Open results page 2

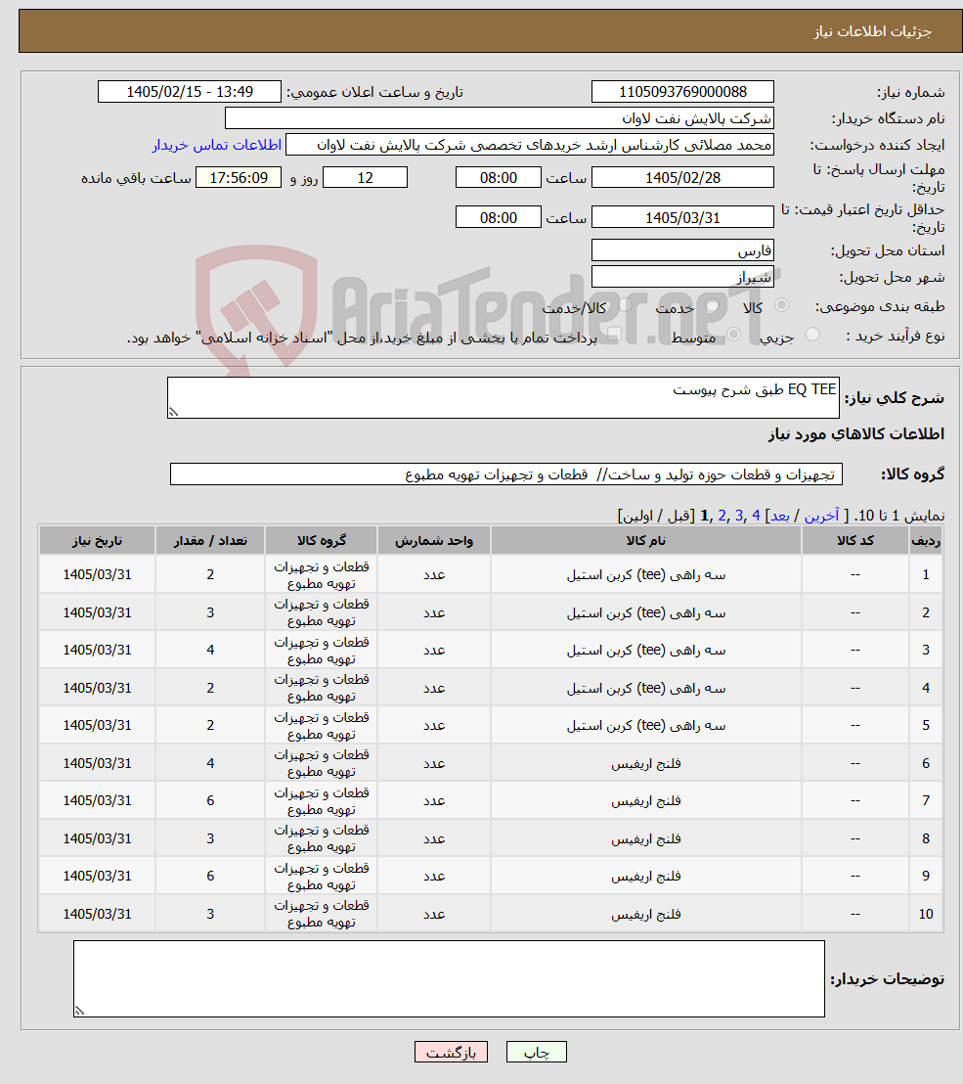click(722, 516)
